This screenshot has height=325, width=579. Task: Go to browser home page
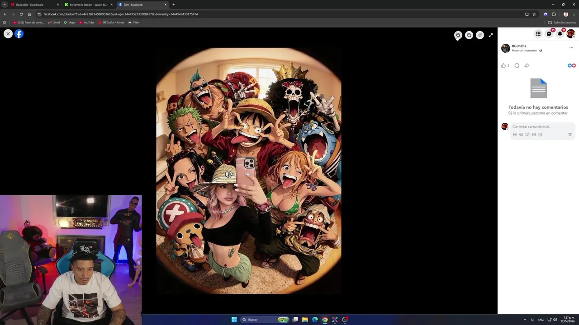[x=29, y=14]
